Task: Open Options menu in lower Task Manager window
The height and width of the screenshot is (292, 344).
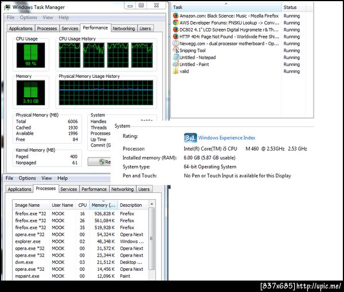Action: point(27,178)
